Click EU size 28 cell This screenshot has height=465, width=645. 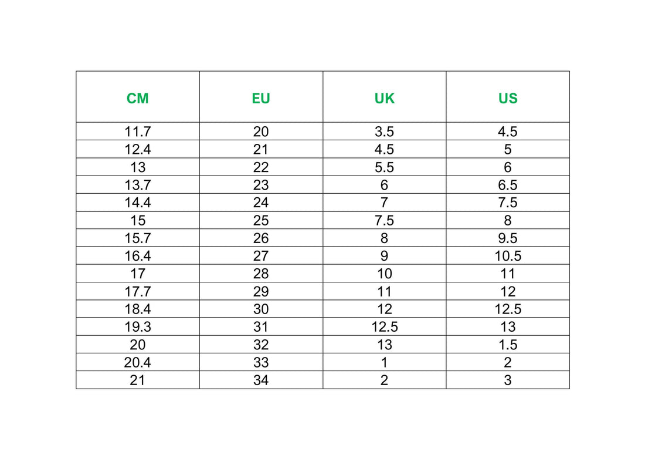pos(261,274)
